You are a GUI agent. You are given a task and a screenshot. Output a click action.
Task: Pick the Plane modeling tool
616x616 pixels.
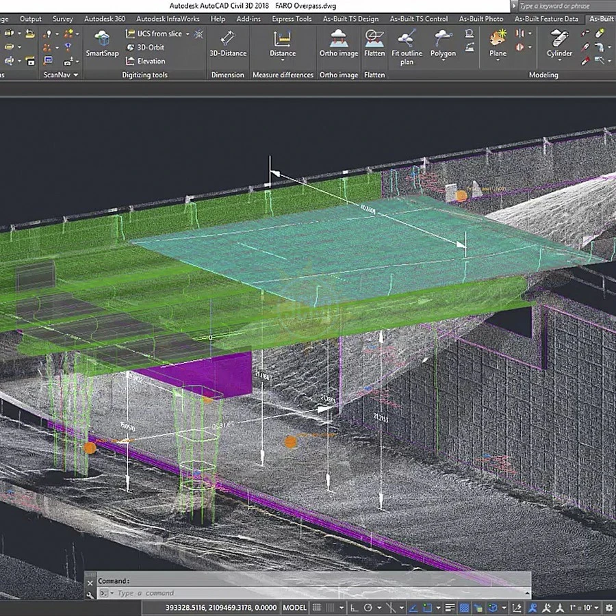(x=498, y=43)
